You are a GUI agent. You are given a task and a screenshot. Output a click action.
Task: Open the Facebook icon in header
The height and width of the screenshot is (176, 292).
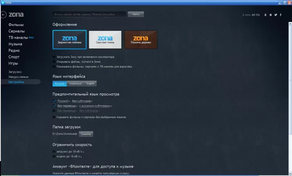click(x=281, y=15)
